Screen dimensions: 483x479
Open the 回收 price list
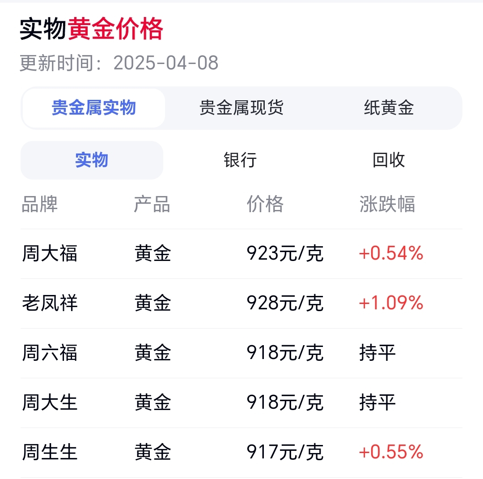[x=388, y=160]
